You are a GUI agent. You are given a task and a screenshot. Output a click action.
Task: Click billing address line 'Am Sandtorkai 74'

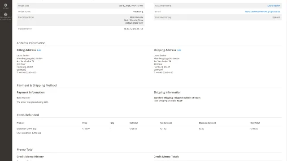[x=25, y=61]
